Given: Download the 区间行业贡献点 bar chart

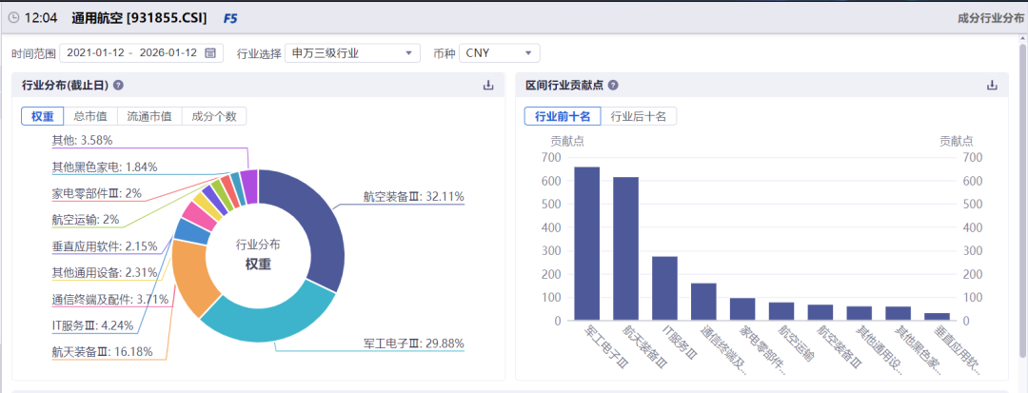Looking at the screenshot, I should (x=992, y=85).
